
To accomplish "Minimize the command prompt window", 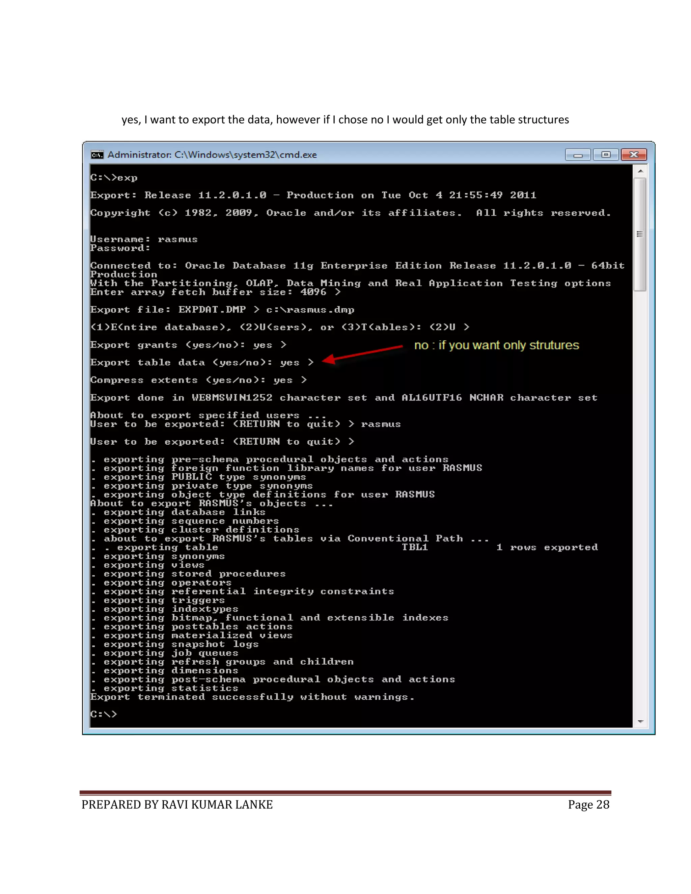I will (578, 155).
